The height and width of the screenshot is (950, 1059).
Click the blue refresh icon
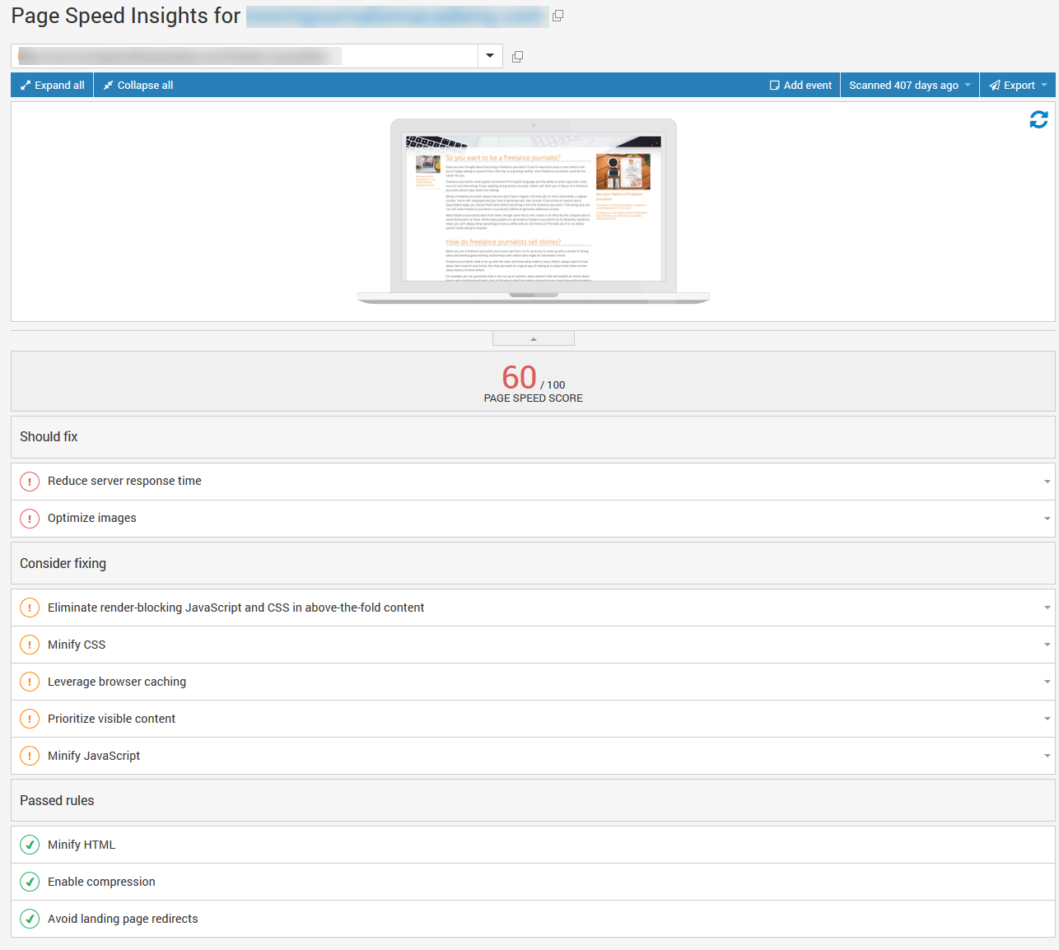click(x=1038, y=120)
